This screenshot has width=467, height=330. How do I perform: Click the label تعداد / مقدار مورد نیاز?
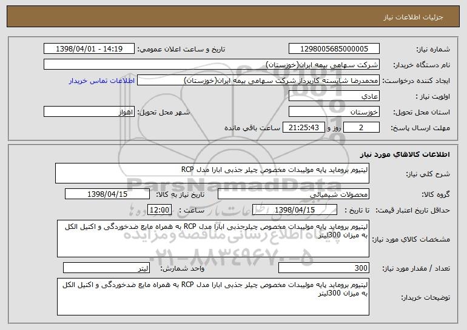[416, 268]
